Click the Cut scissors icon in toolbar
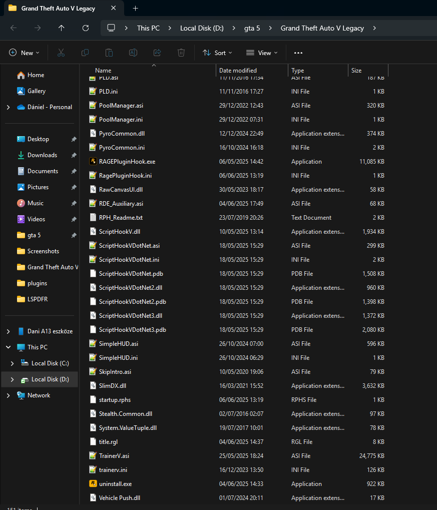 (x=61, y=53)
